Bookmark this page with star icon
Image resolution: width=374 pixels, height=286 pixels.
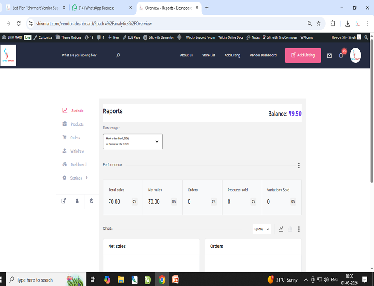[319, 23]
